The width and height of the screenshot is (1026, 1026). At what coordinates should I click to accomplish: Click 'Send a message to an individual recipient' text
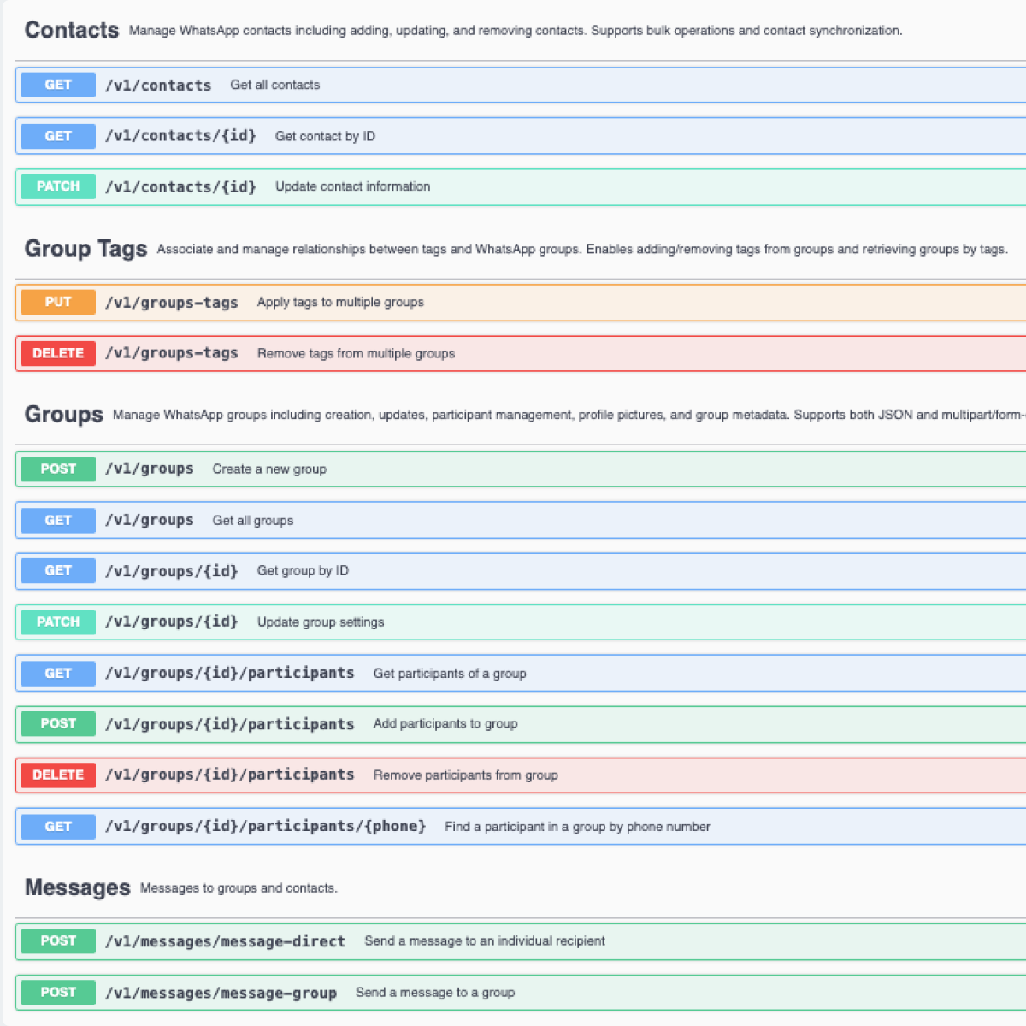[485, 940]
